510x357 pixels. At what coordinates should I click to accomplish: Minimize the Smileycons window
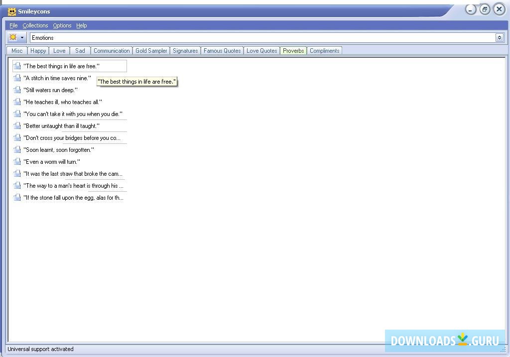tap(470, 9)
